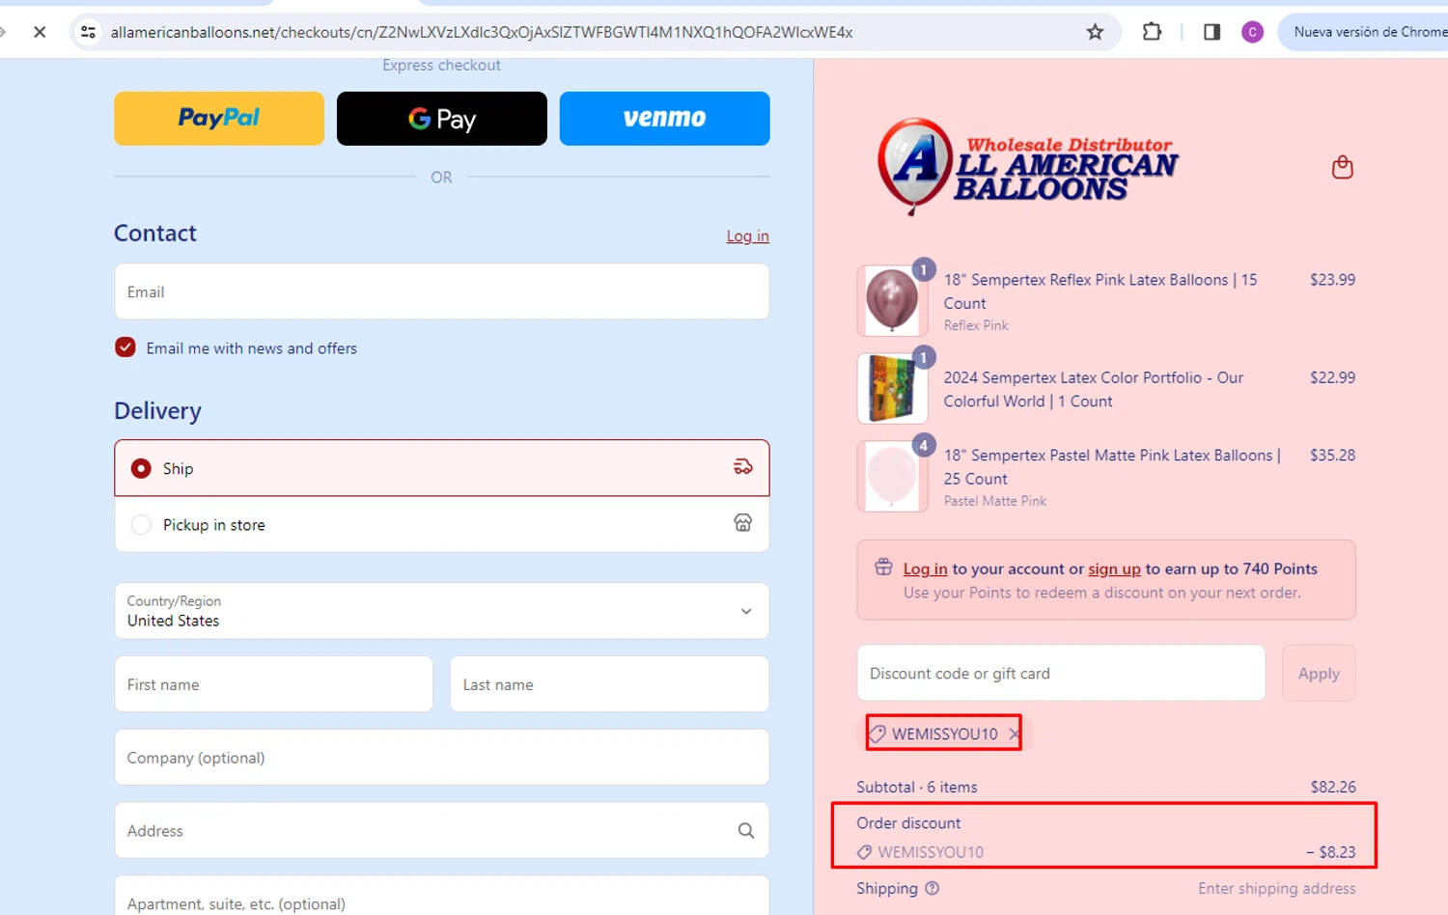The width and height of the screenshot is (1448, 915).
Task: Pay with the Google Pay button
Action: (x=442, y=118)
